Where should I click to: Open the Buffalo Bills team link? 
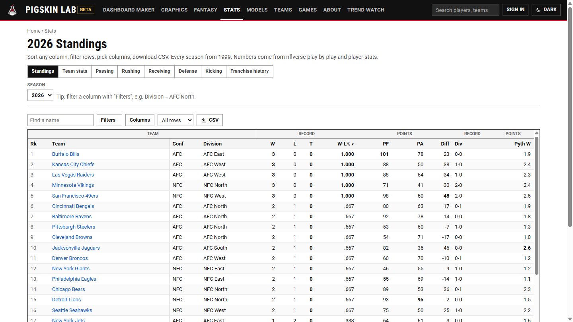point(66,154)
